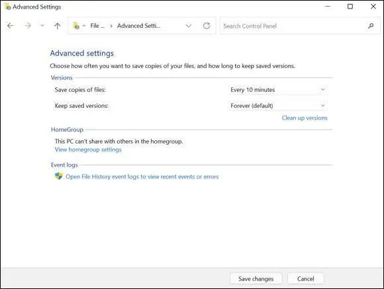
Task: Open File History event logs link
Action: point(142,177)
